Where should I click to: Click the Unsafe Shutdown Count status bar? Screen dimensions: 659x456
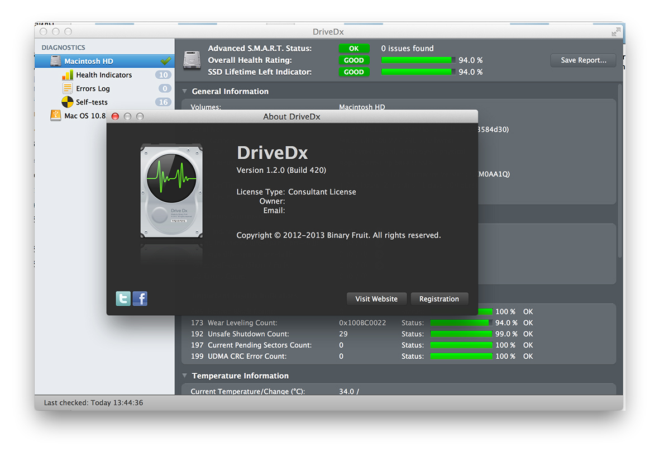461,334
